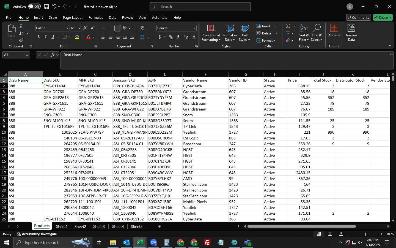Screen dimensions: 396x248
Task: Toggle Bold formatting
Action: pyautogui.click(x=38, y=37)
